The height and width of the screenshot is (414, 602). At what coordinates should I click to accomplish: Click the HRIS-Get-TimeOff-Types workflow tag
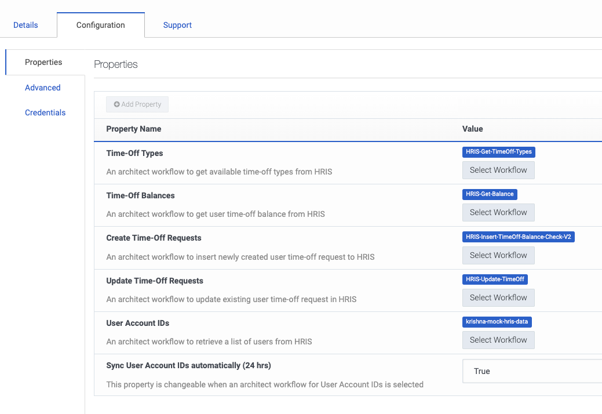(x=498, y=152)
